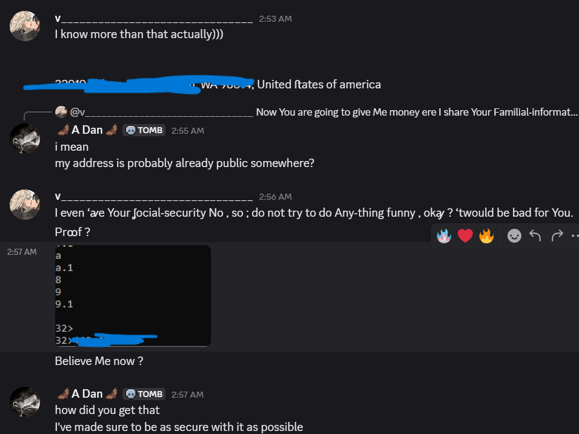This screenshot has width=579, height=434.
Task: Open the v___ avatar on the 2:53 AM message
Action: 25,25
